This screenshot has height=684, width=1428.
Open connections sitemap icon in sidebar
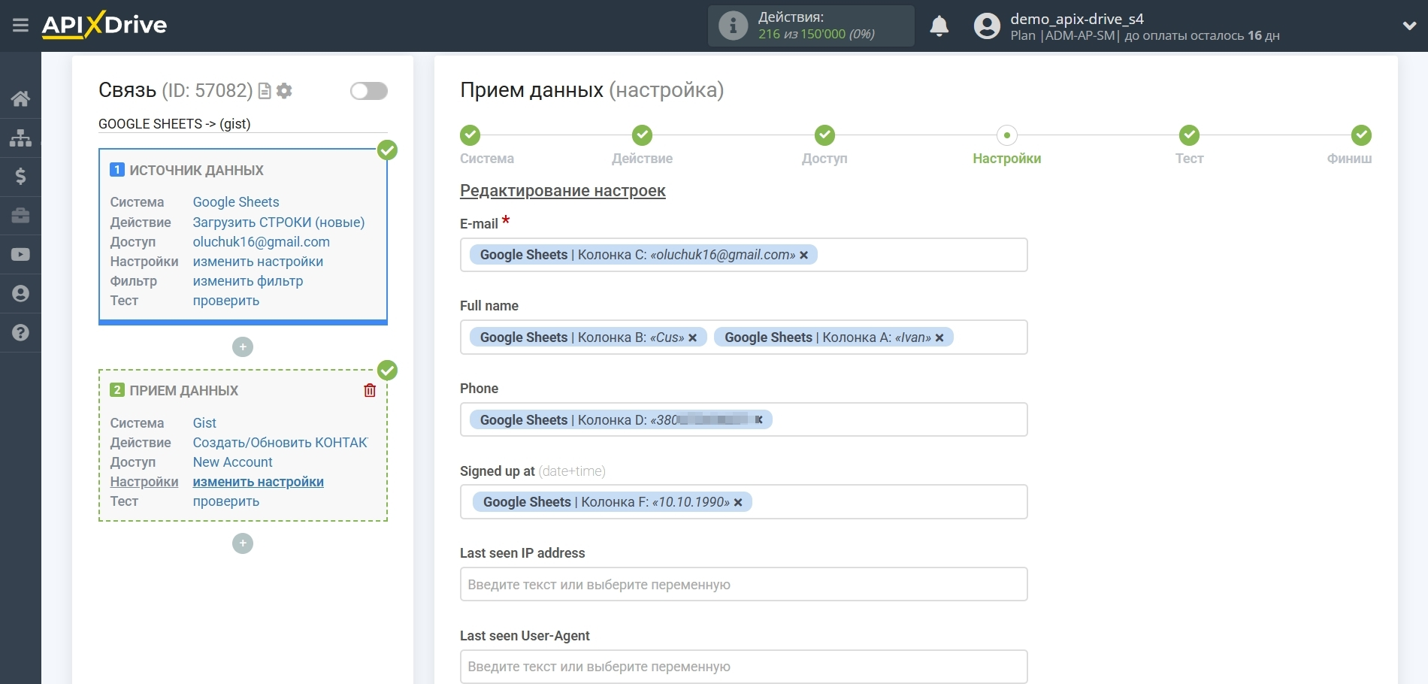click(20, 138)
